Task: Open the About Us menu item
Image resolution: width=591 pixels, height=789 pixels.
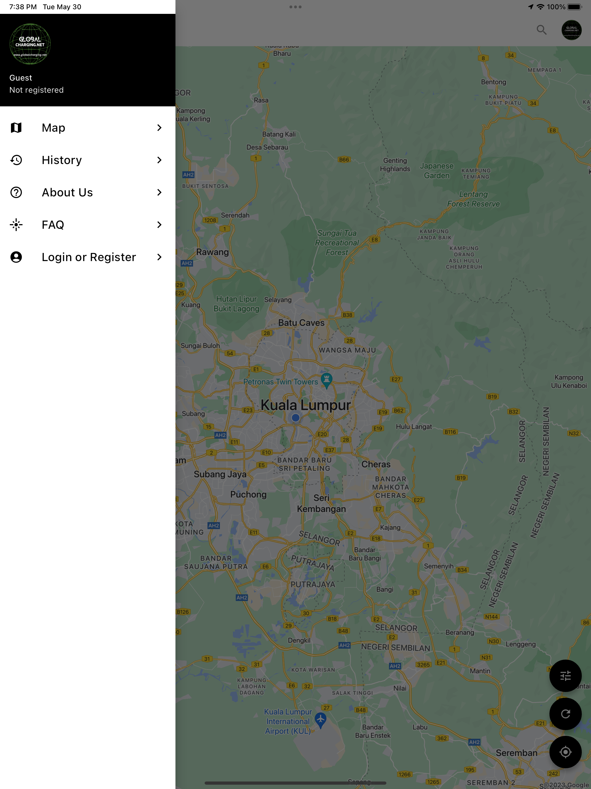Action: coord(88,192)
